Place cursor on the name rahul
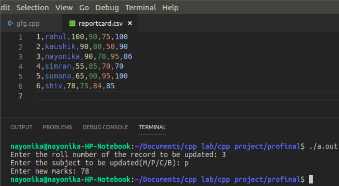 (56, 37)
